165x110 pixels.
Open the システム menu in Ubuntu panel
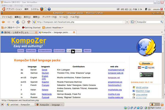pyautogui.click(x=35, y=9)
